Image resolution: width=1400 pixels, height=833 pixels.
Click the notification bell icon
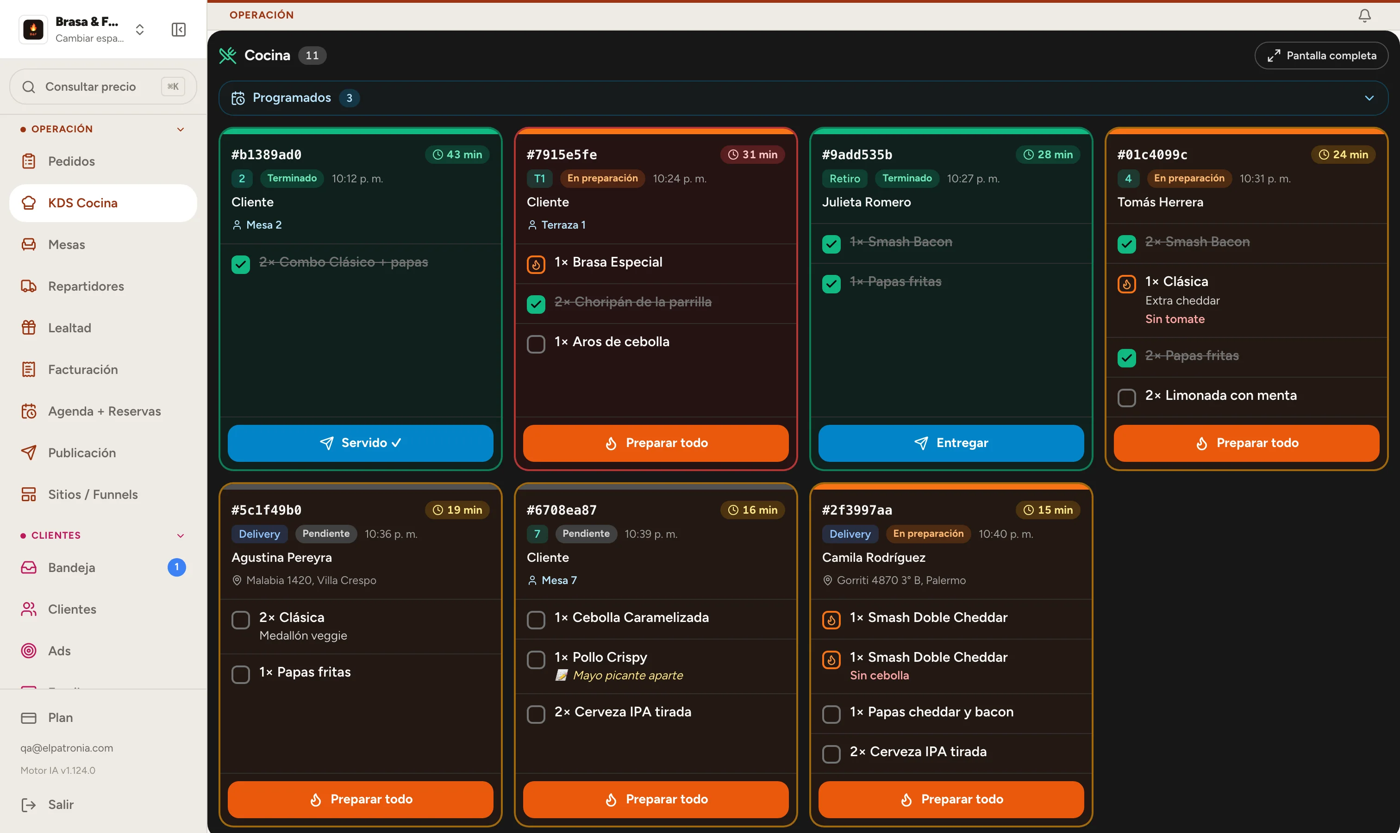click(1364, 15)
